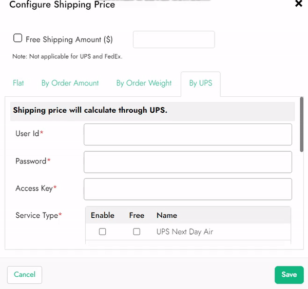Click the User Id label
This screenshot has height=289, width=308.
(x=28, y=134)
